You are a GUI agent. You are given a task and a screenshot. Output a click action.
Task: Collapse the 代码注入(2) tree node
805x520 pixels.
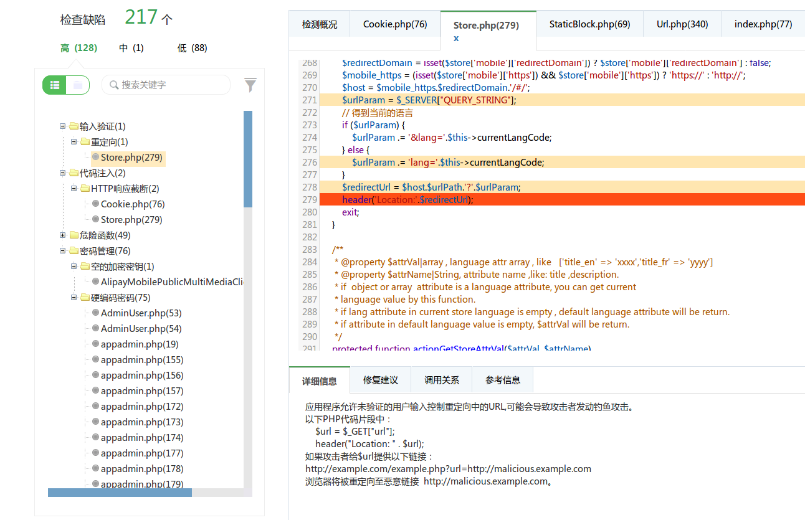pos(62,173)
